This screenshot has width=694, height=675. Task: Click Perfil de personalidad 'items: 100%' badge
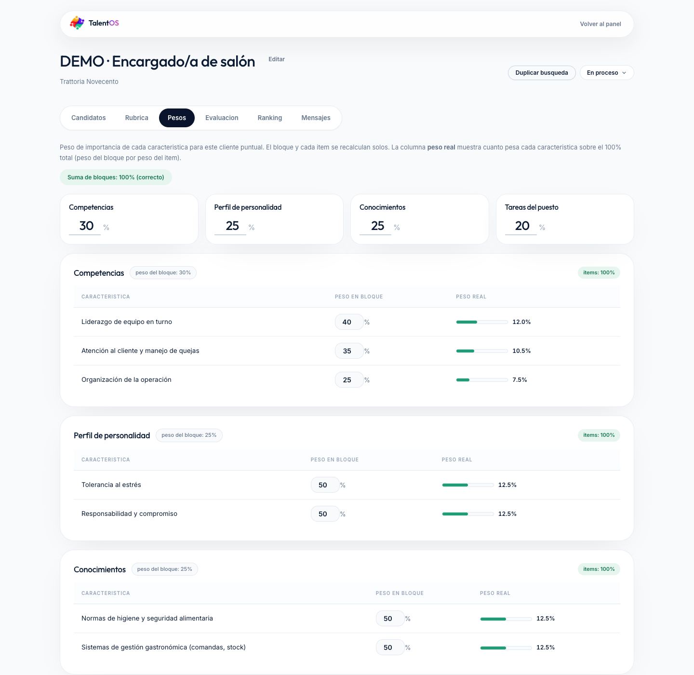(x=599, y=435)
